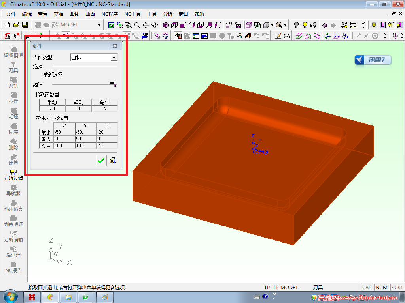Toggle gray light bulb hide icon
The height and width of the screenshot is (303, 405).
coord(297,25)
